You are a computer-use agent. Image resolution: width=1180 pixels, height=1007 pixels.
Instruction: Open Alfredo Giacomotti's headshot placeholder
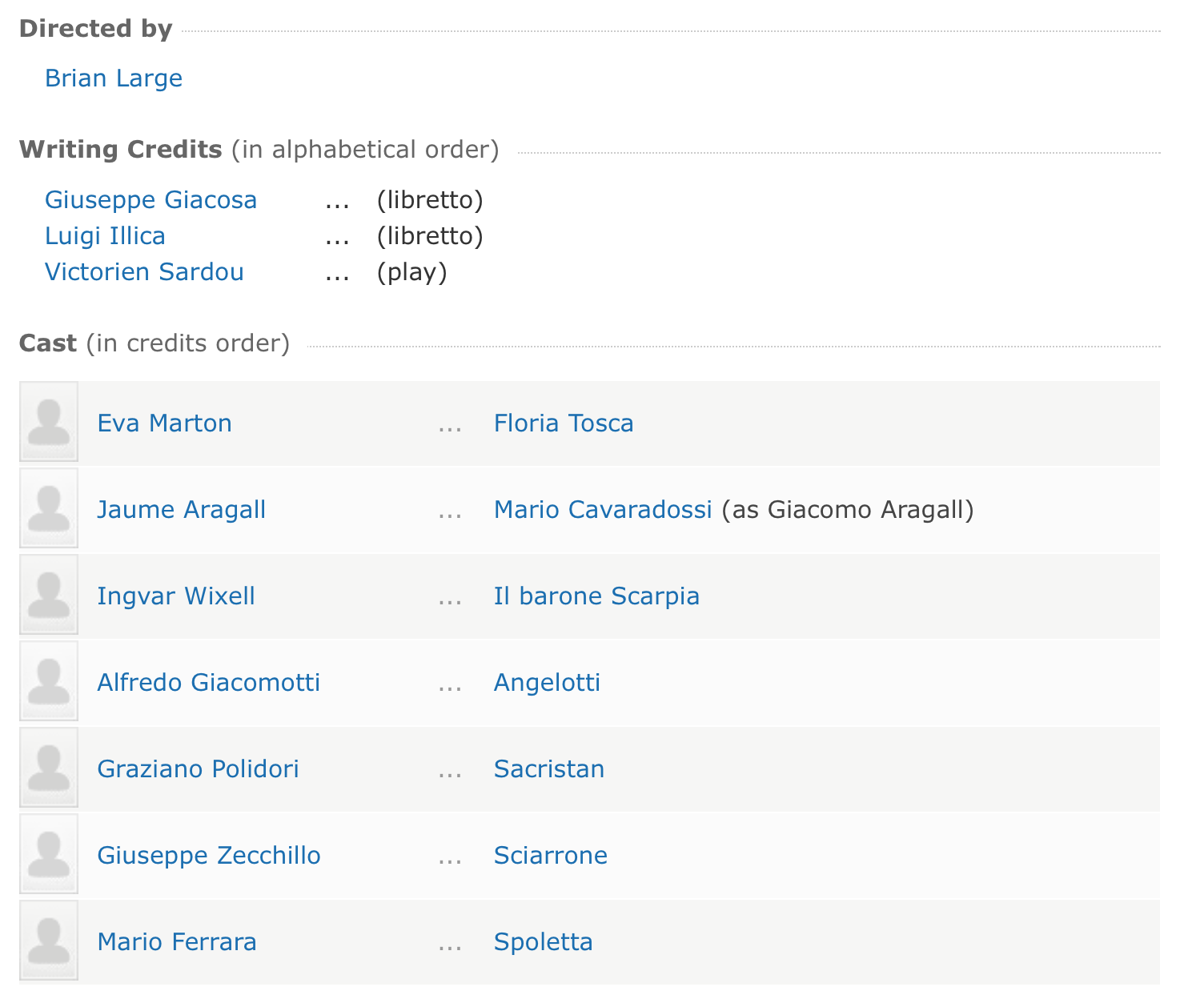pos(49,681)
